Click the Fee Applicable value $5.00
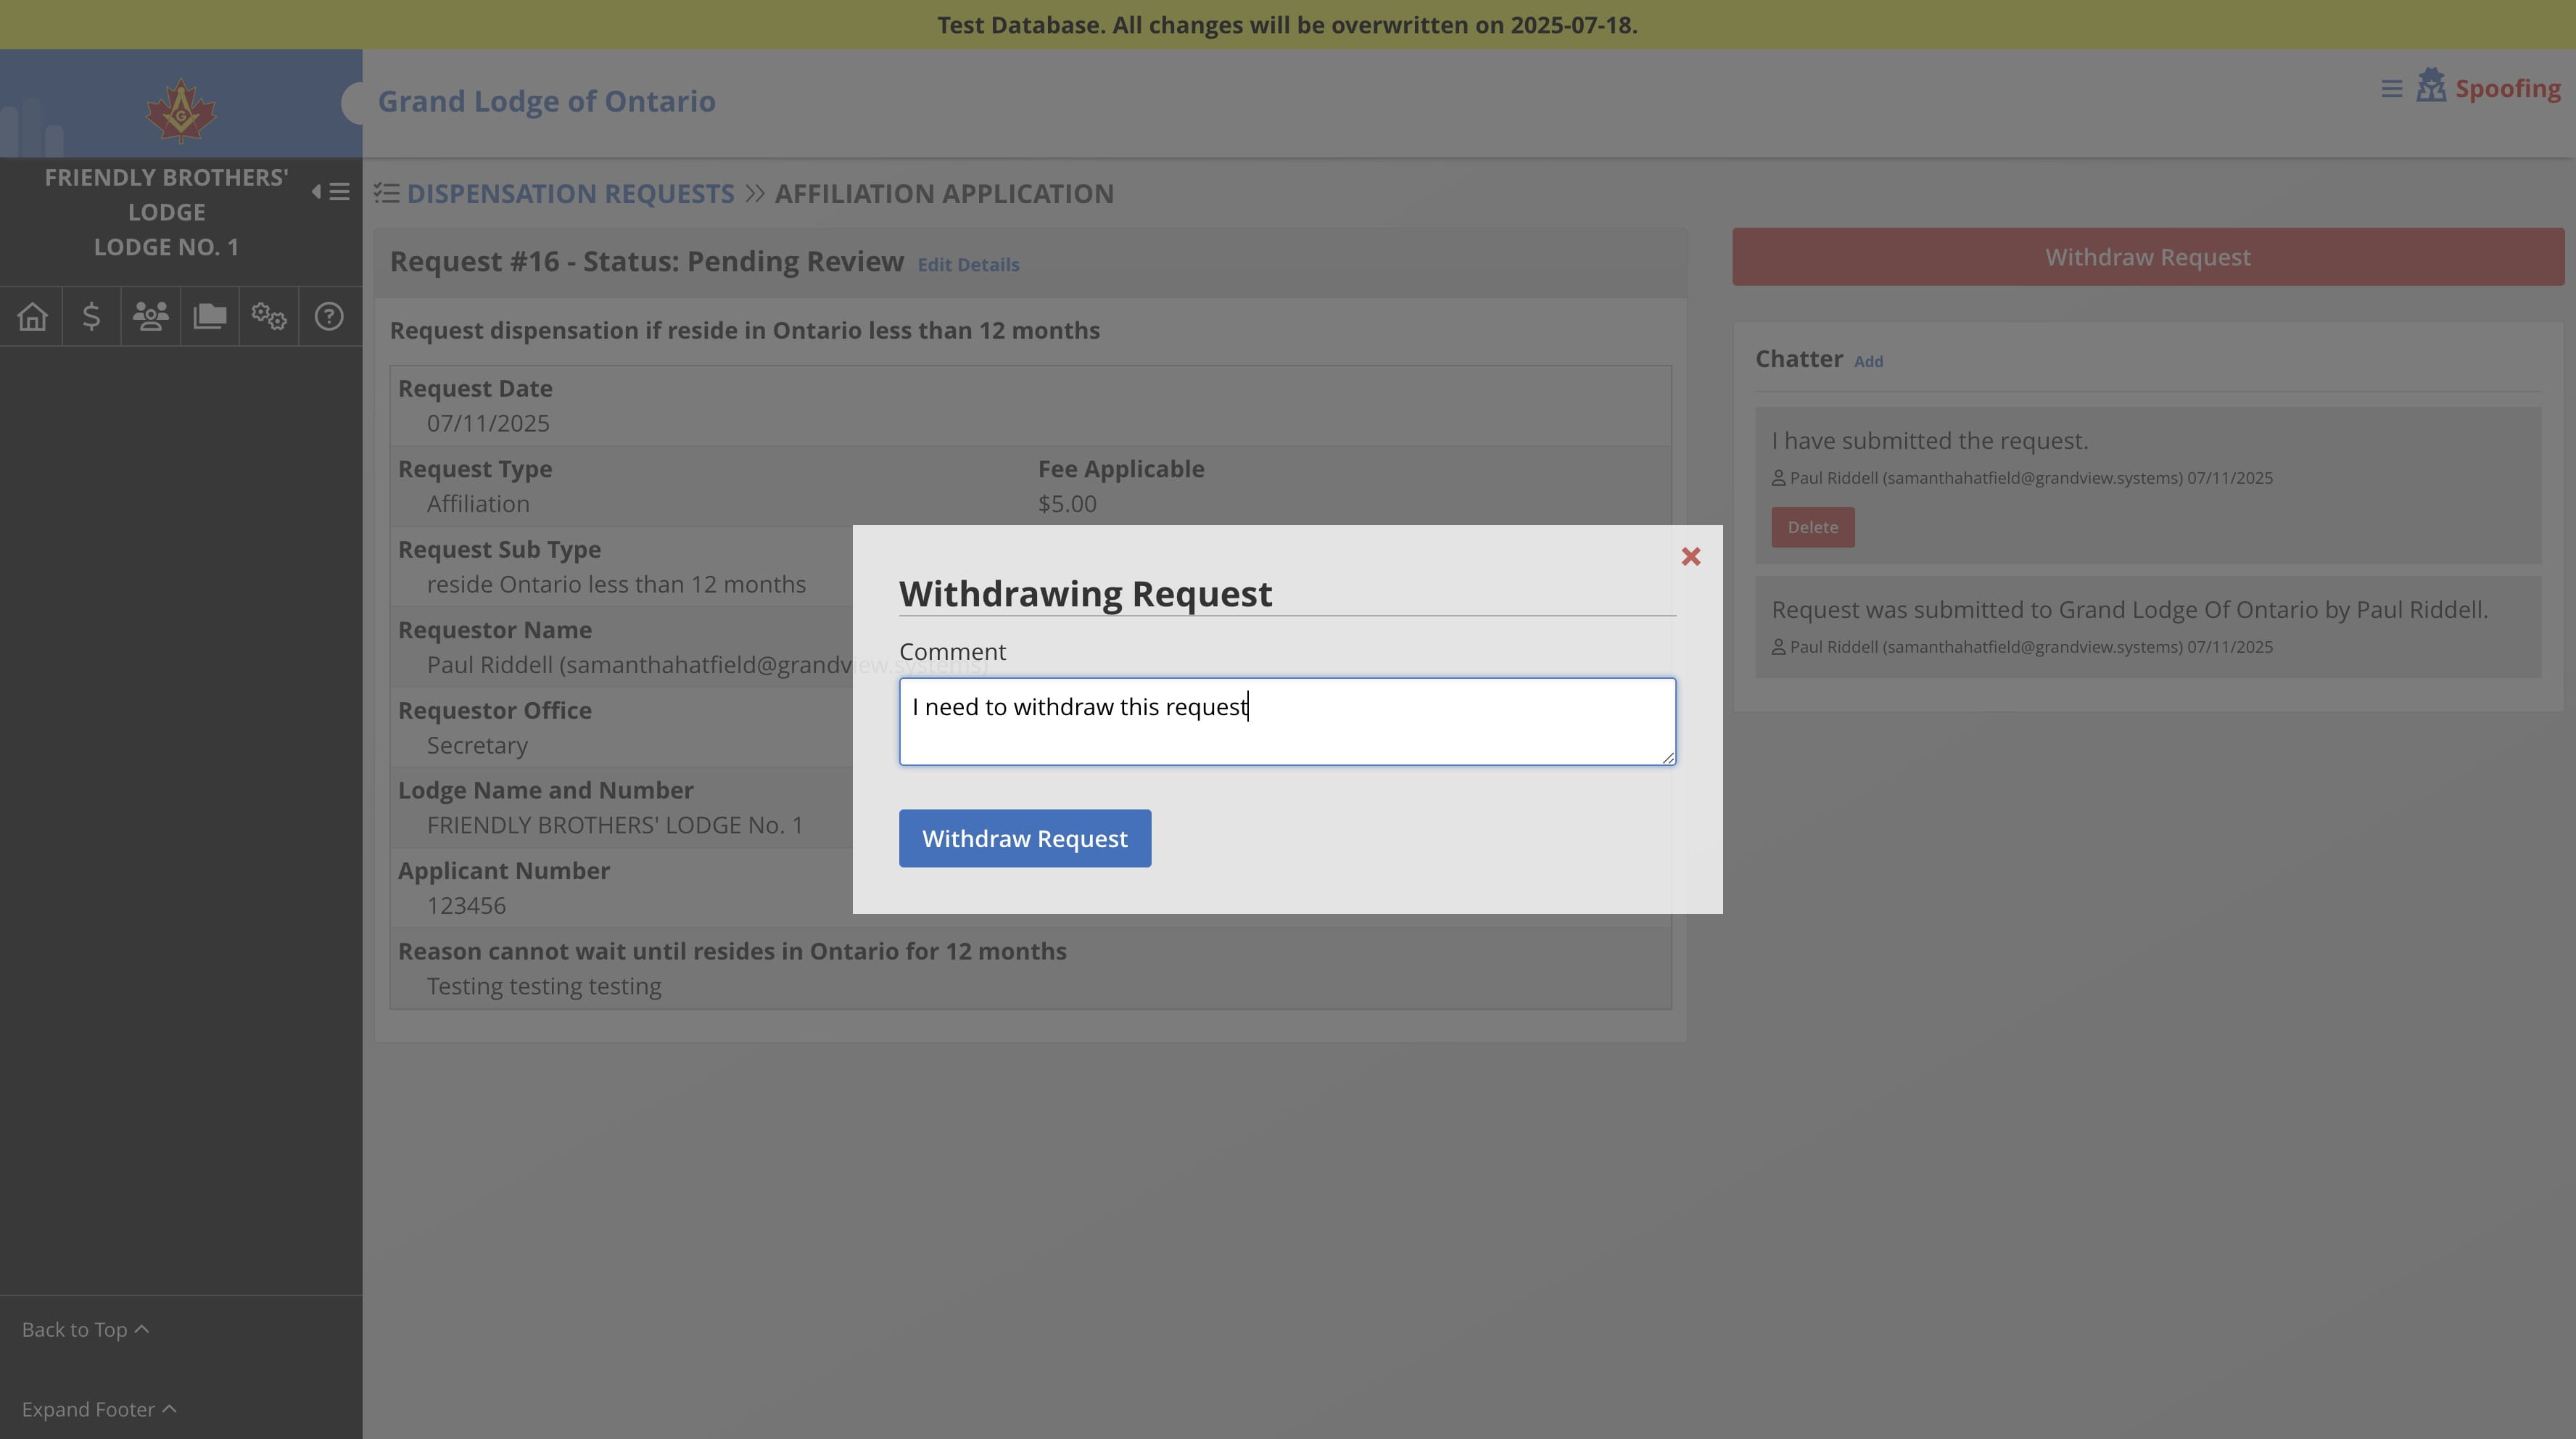 point(1067,504)
